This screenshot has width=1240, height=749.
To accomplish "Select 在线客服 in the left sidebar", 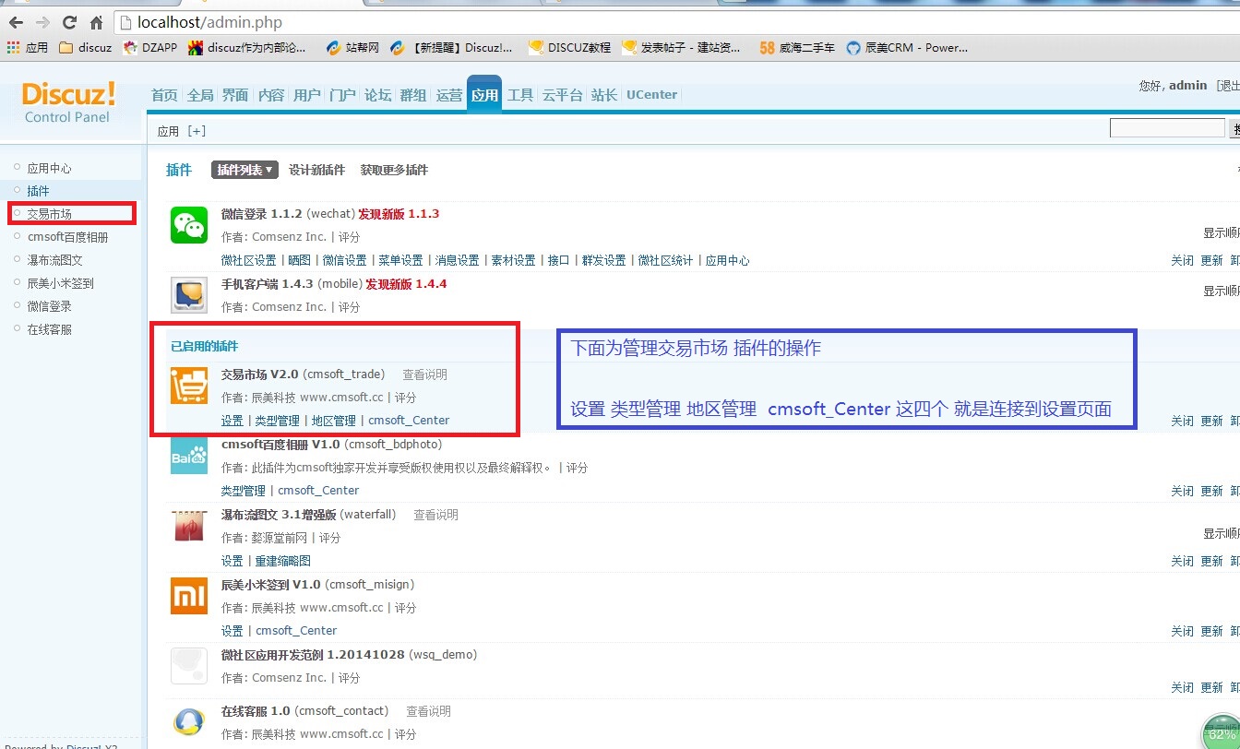I will point(49,329).
